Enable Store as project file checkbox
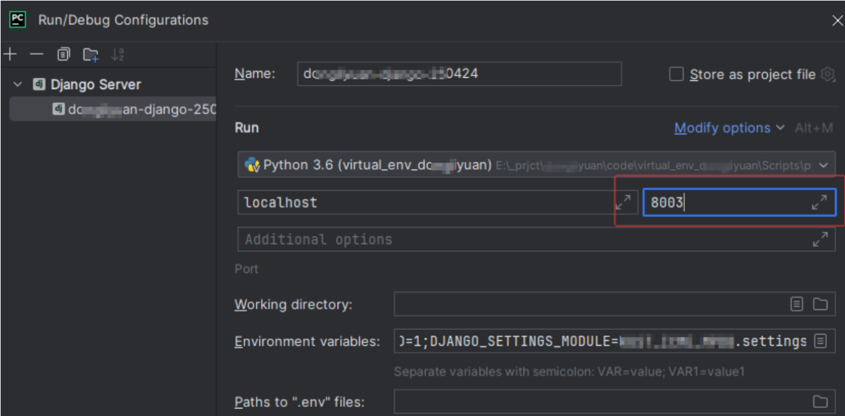Screen dimensions: 845x416 [676, 74]
